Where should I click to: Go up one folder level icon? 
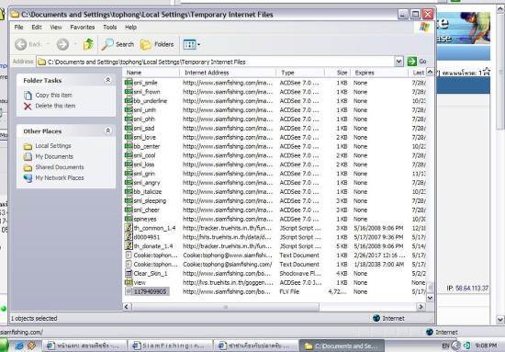88,44
